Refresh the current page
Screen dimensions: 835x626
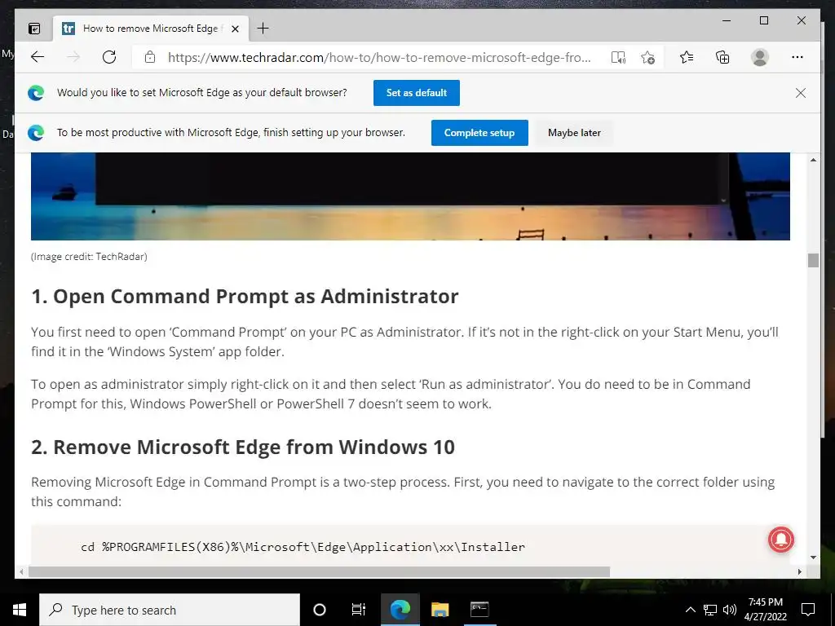(x=109, y=57)
